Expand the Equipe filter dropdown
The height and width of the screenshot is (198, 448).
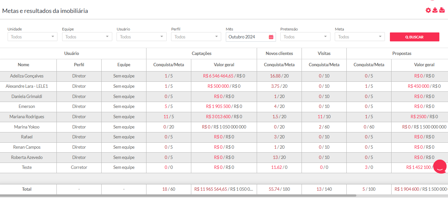87,37
